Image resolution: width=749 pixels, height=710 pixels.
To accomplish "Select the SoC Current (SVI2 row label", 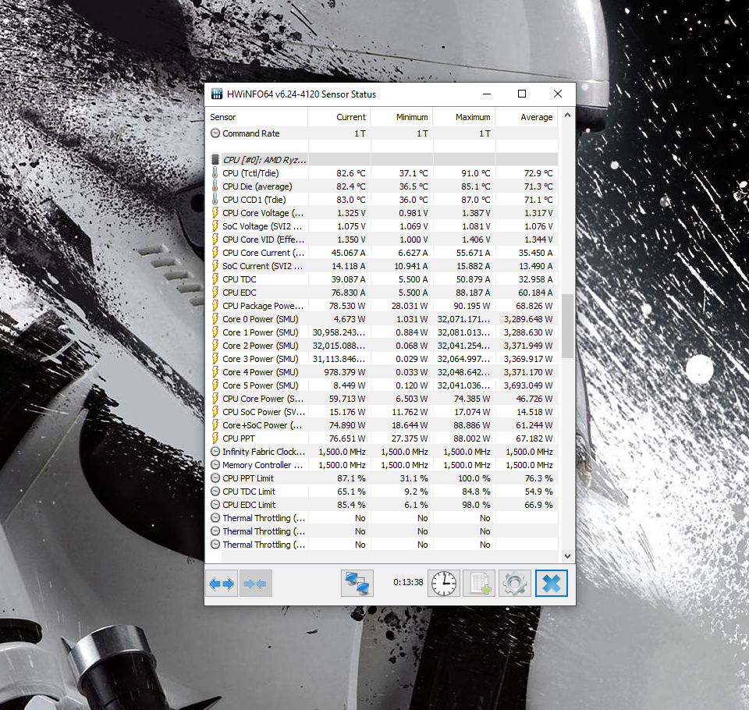I will pos(262,266).
